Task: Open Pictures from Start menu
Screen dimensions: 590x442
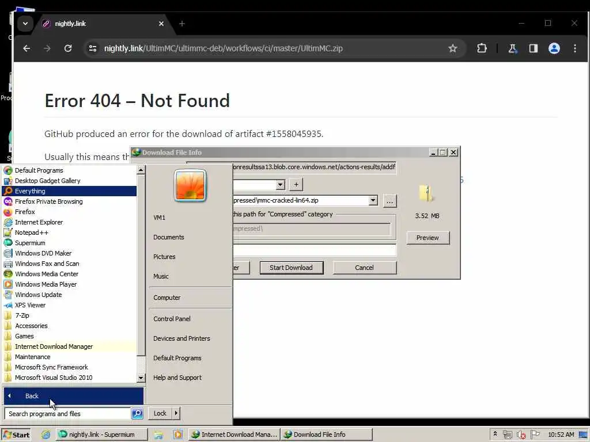Action: click(164, 257)
